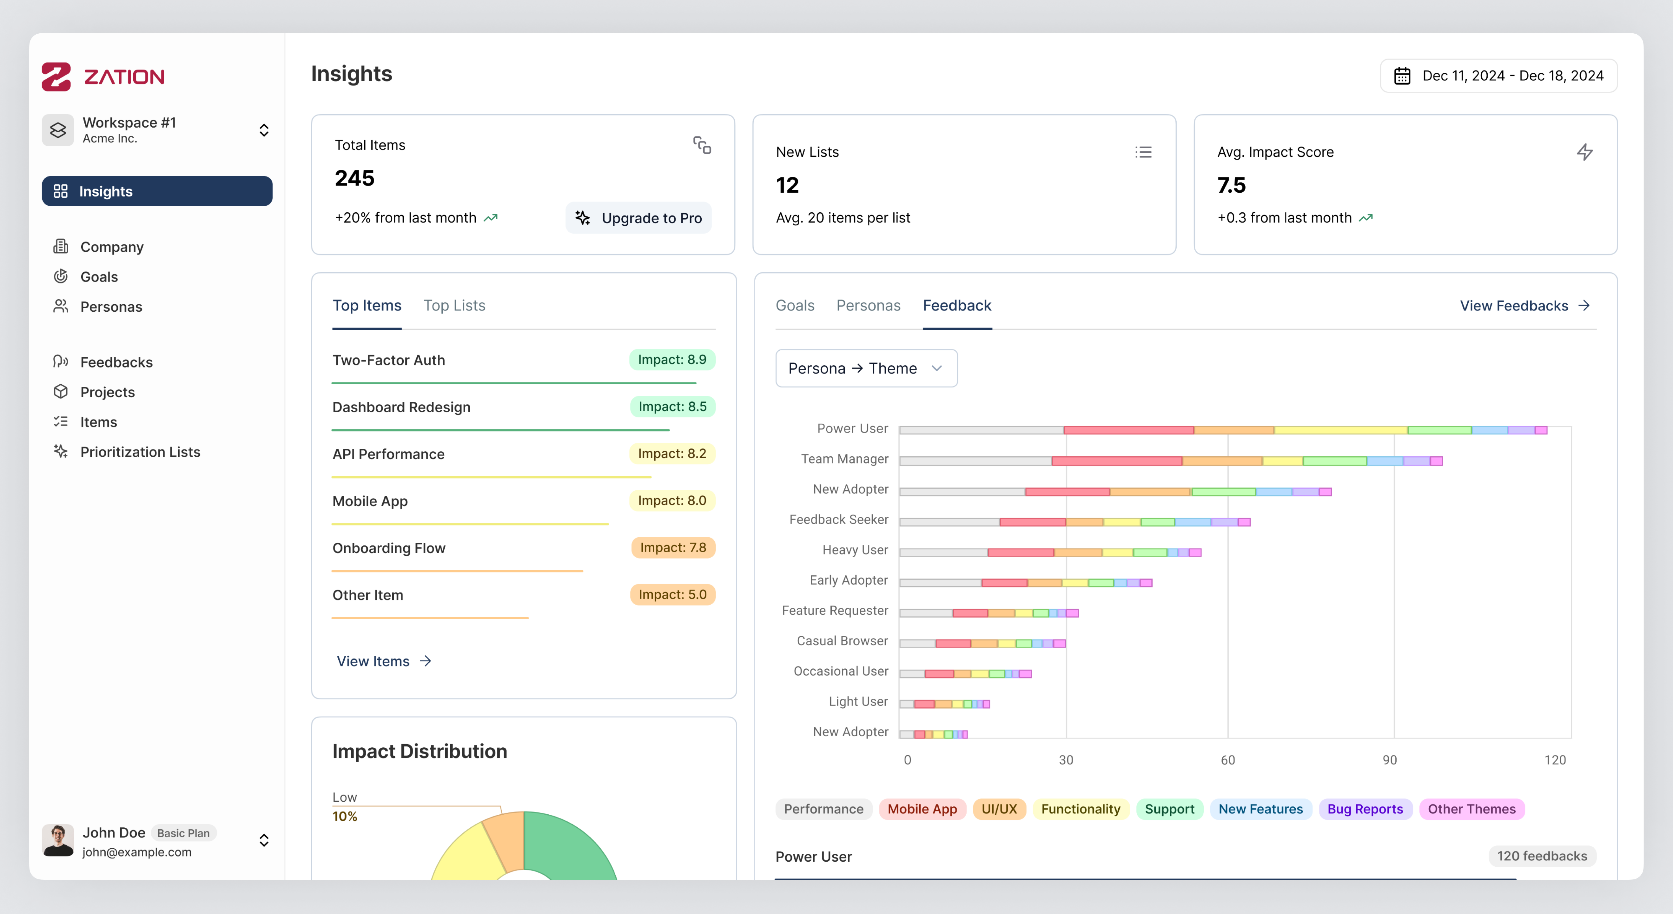Screen dimensions: 1673x914
Task: Click the Personas people icon
Action: (x=60, y=306)
